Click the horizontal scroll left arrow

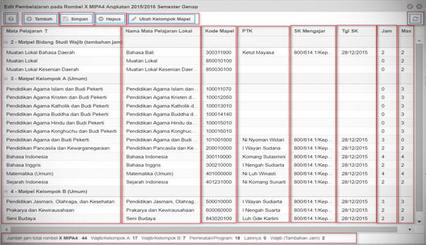pyautogui.click(x=6, y=229)
